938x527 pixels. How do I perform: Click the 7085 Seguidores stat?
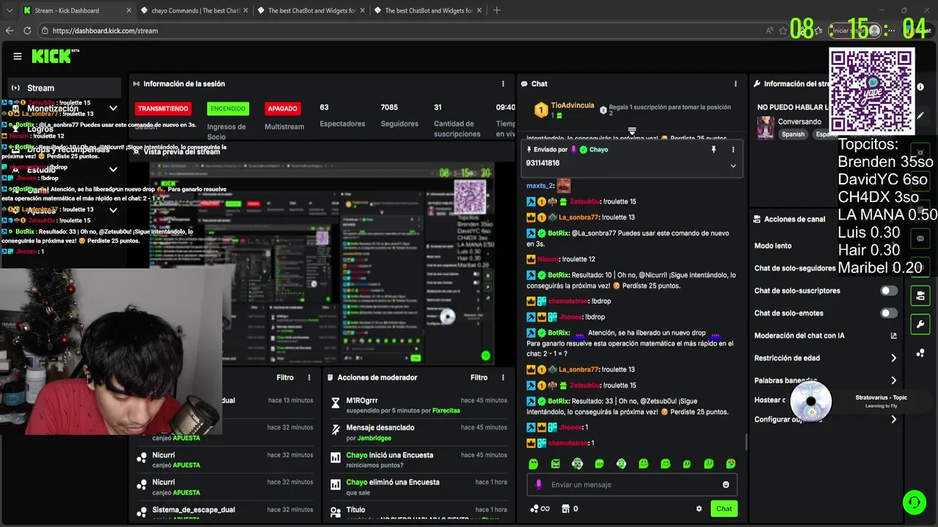[x=399, y=116]
